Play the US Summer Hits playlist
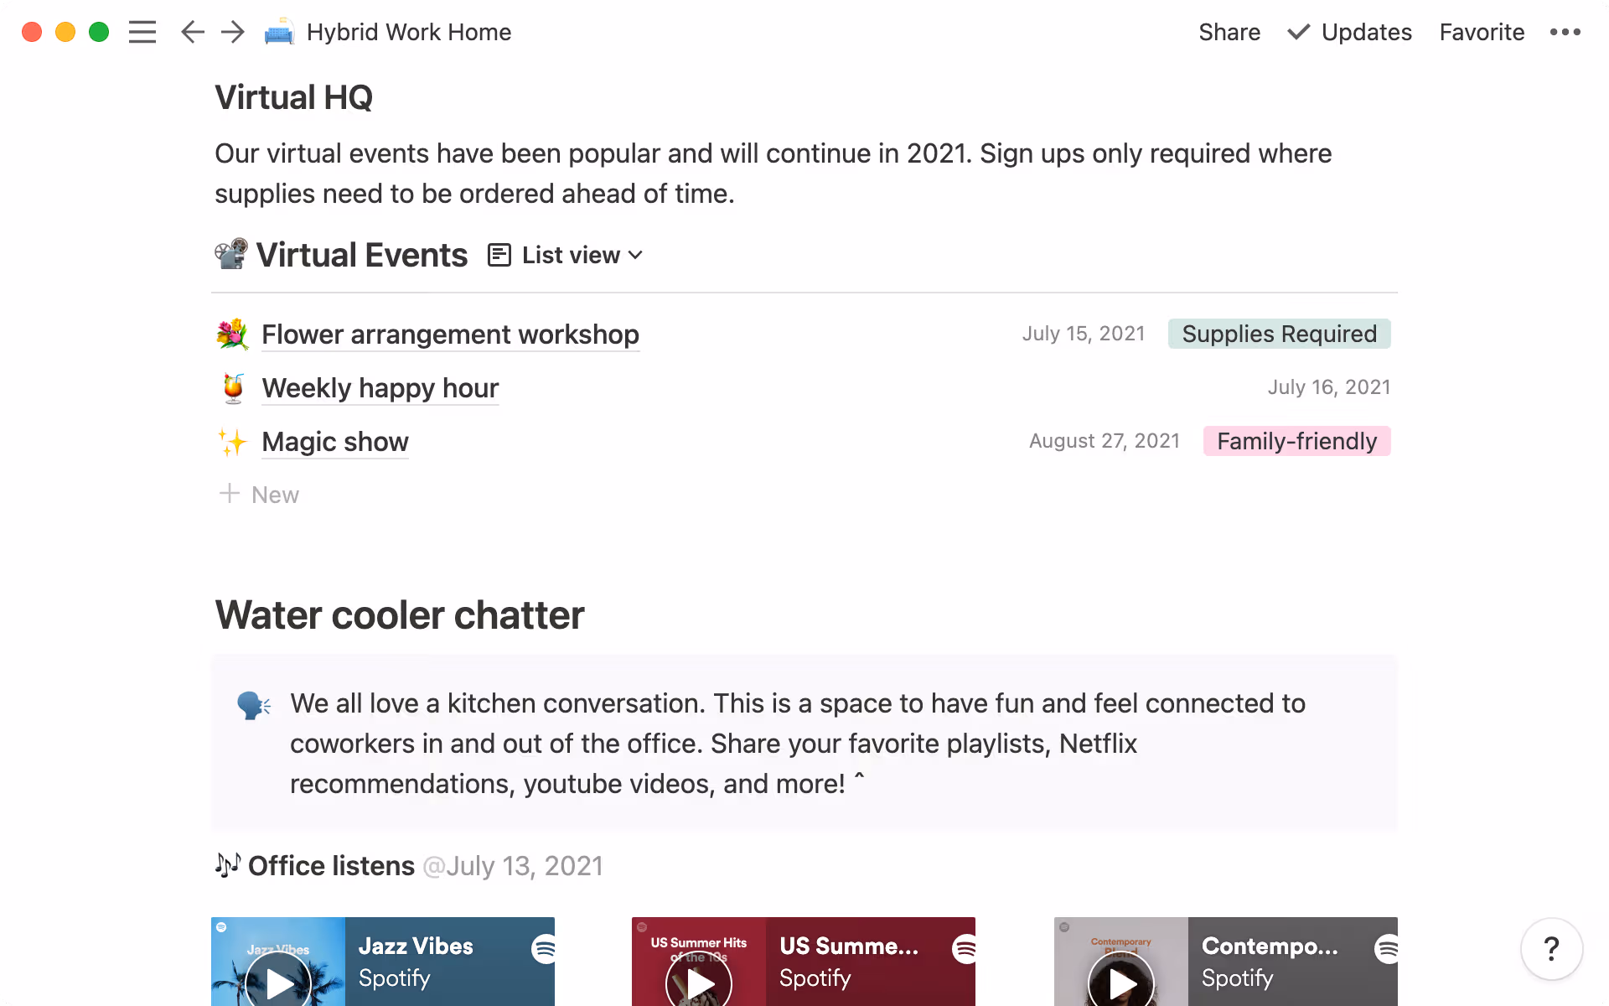The image size is (1609, 1006). [x=699, y=983]
